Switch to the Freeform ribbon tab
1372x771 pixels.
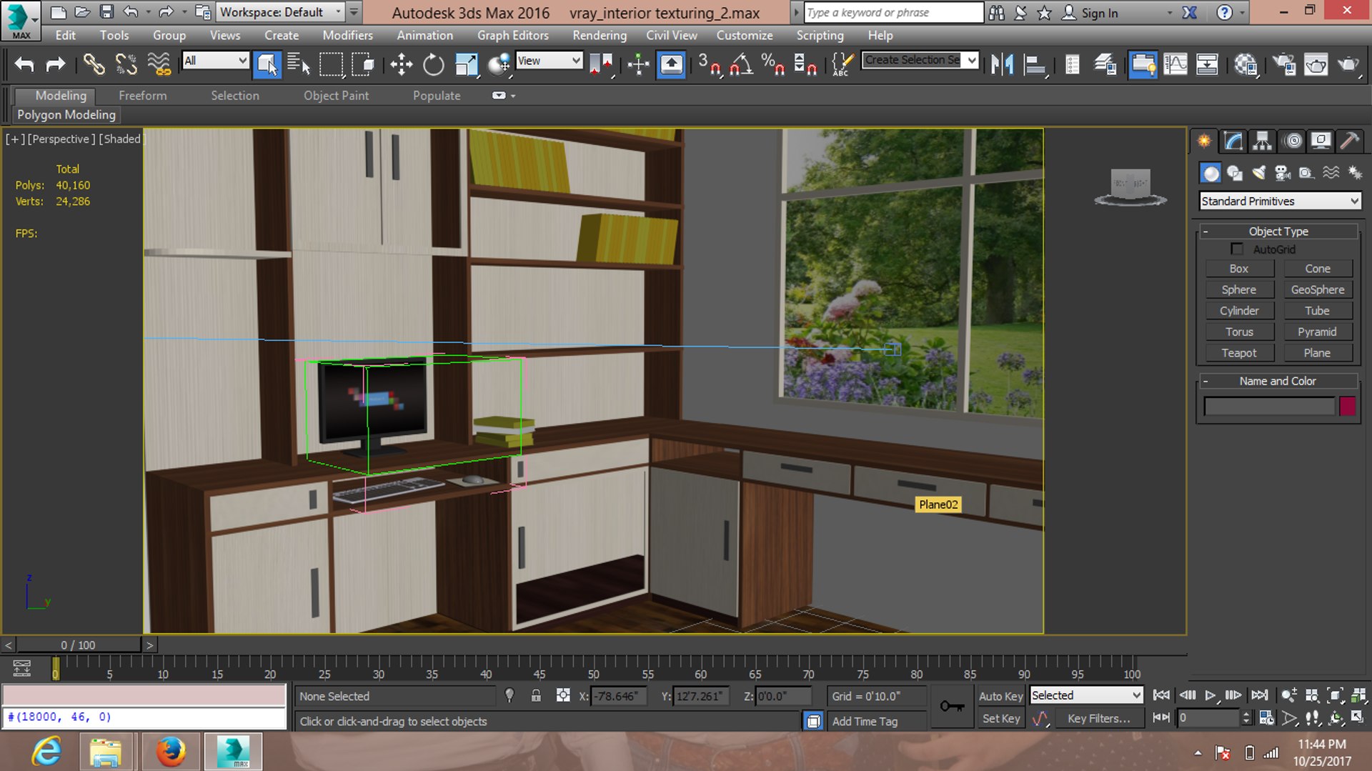[x=142, y=95]
